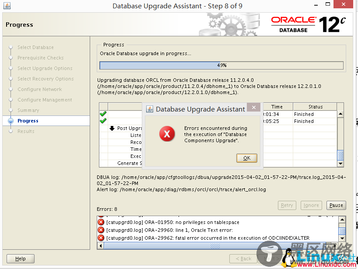The width and height of the screenshot is (358, 269).
Task: Click the Ignore button
Action: tap(311, 205)
